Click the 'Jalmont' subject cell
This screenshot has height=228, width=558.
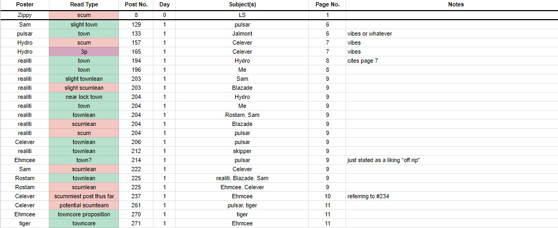tap(242, 33)
